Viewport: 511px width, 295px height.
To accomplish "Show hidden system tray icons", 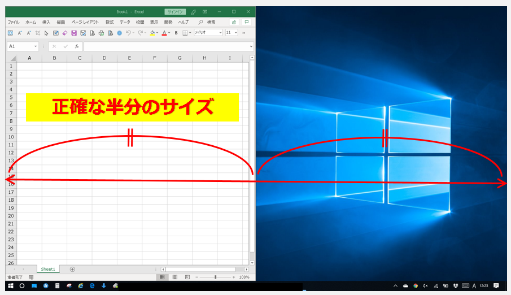I will 395,286.
